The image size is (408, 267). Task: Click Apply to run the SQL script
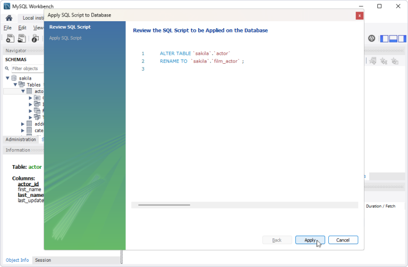pyautogui.click(x=310, y=240)
